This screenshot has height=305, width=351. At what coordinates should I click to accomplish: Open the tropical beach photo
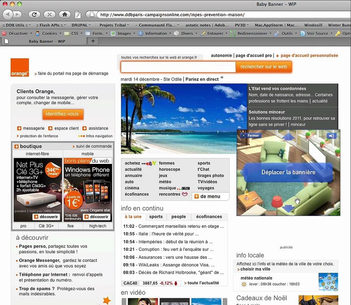(x=184, y=119)
